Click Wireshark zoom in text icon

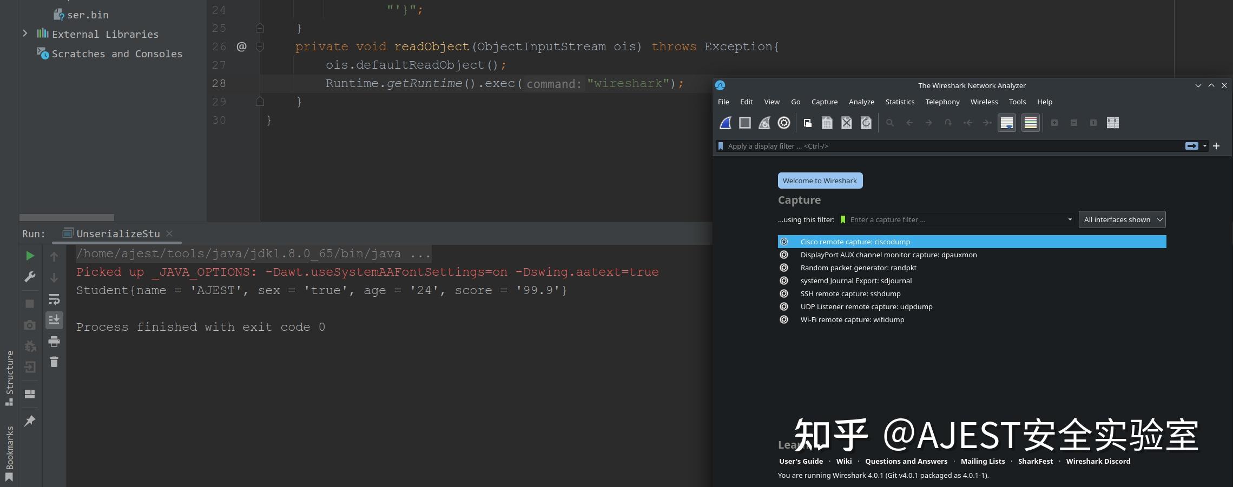(x=1054, y=123)
